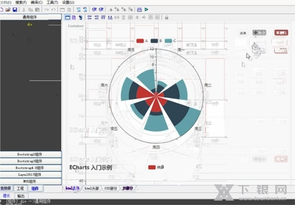295x205 pixels.
Task: Select the div component item
Action: coord(29,24)
